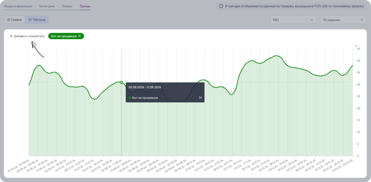The width and height of the screenshot is (371, 182).
Task: Expand the FBO dropdown
Action: [x=293, y=20]
